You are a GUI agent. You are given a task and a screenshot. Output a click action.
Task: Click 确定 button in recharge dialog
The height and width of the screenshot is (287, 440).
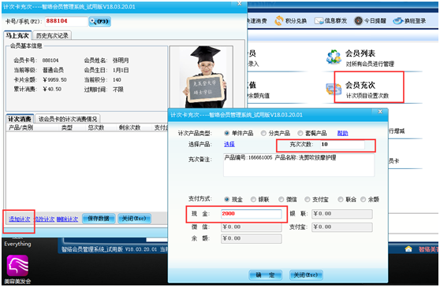(265, 275)
